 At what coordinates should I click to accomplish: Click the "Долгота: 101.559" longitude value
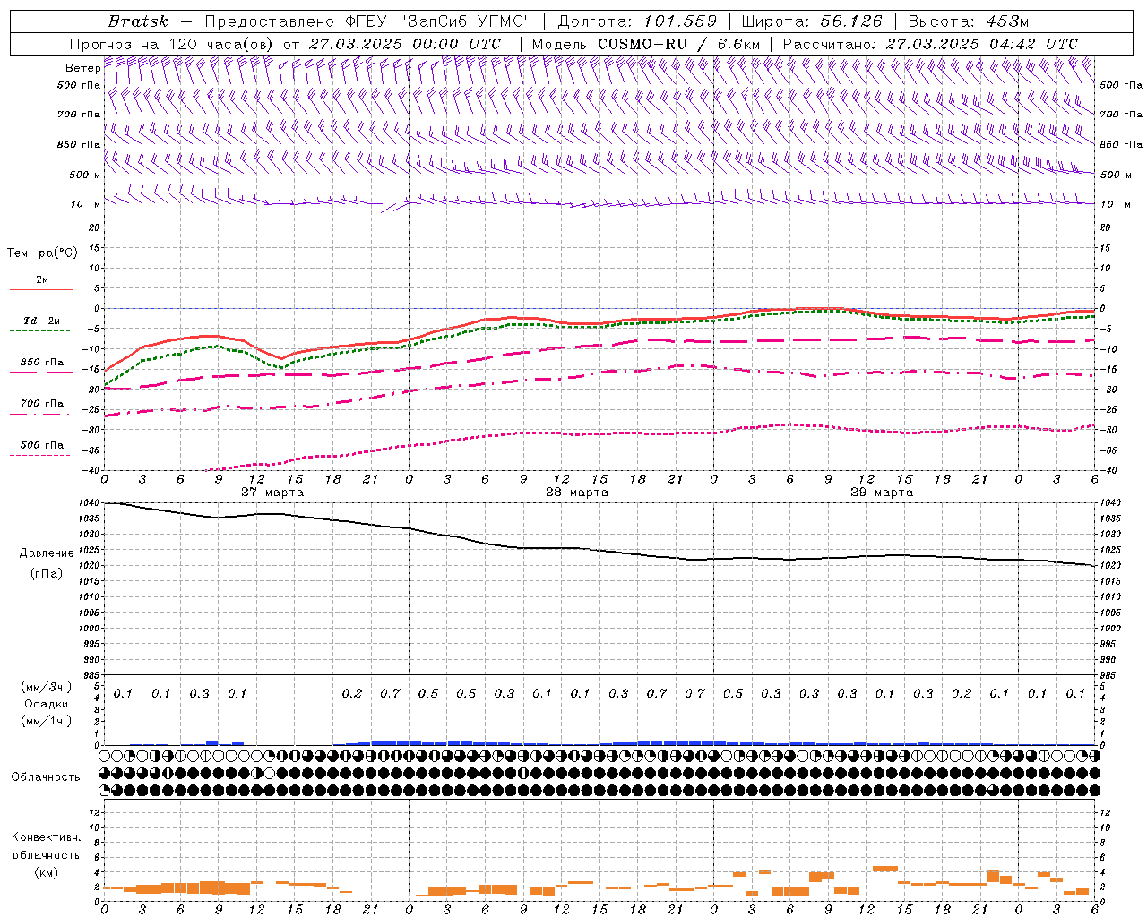[638, 21]
